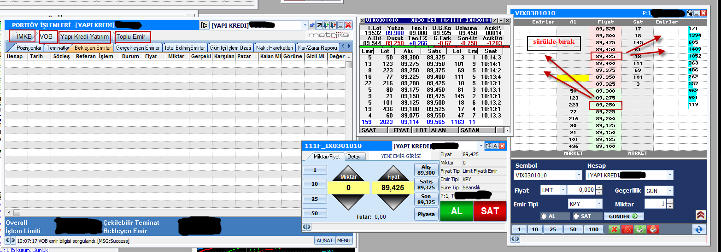This screenshot has width=721, height=252.
Task: Click the MENU button in the Portföy status bar
Action: 344,240
